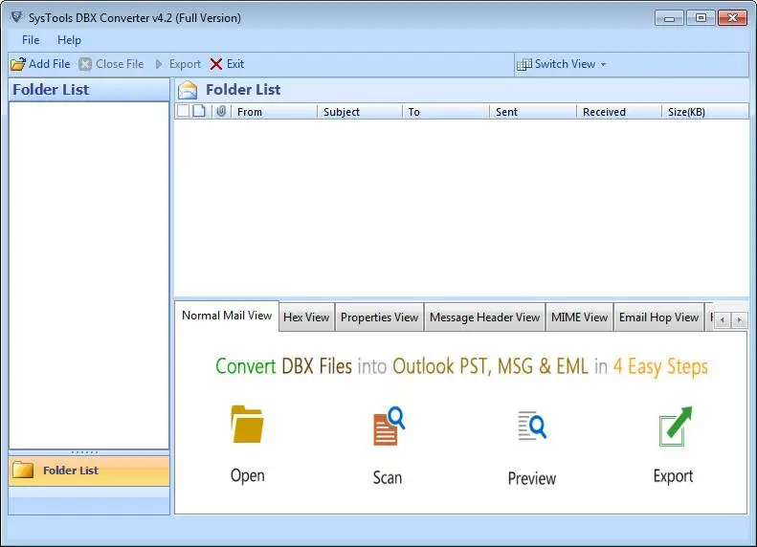Click the Preview magnifier icon

(532, 426)
